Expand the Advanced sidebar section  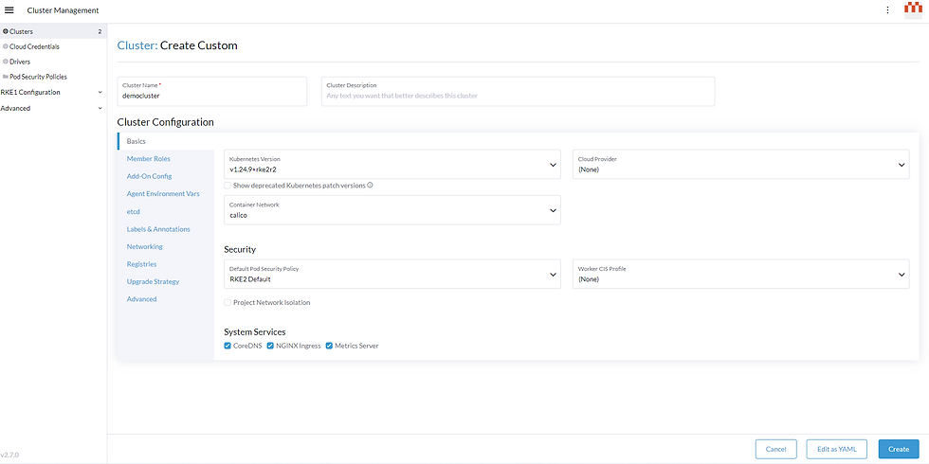52,108
